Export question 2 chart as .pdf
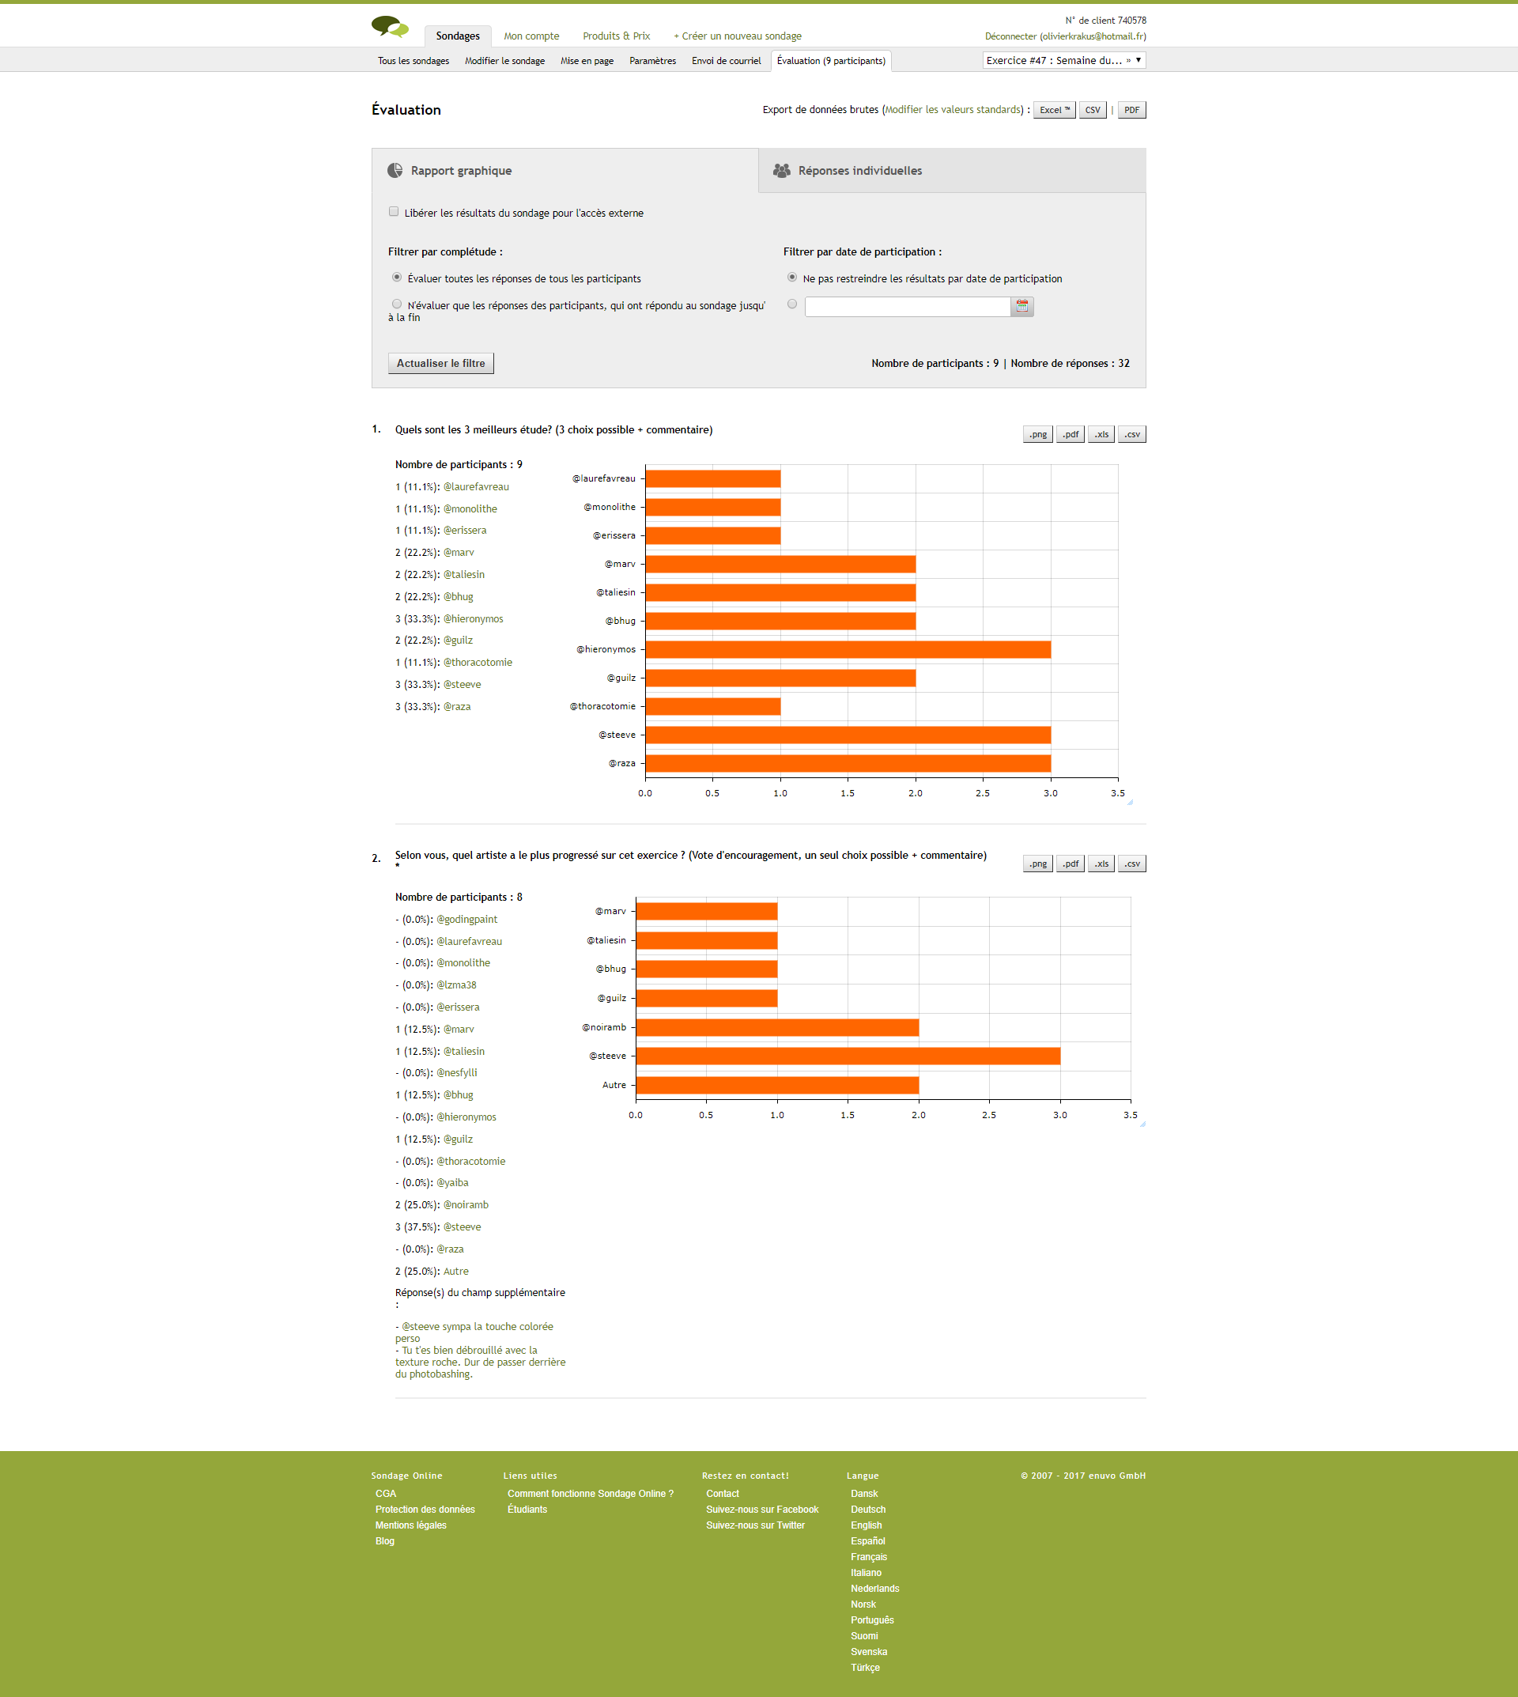Image resolution: width=1518 pixels, height=1697 pixels. 1070,864
